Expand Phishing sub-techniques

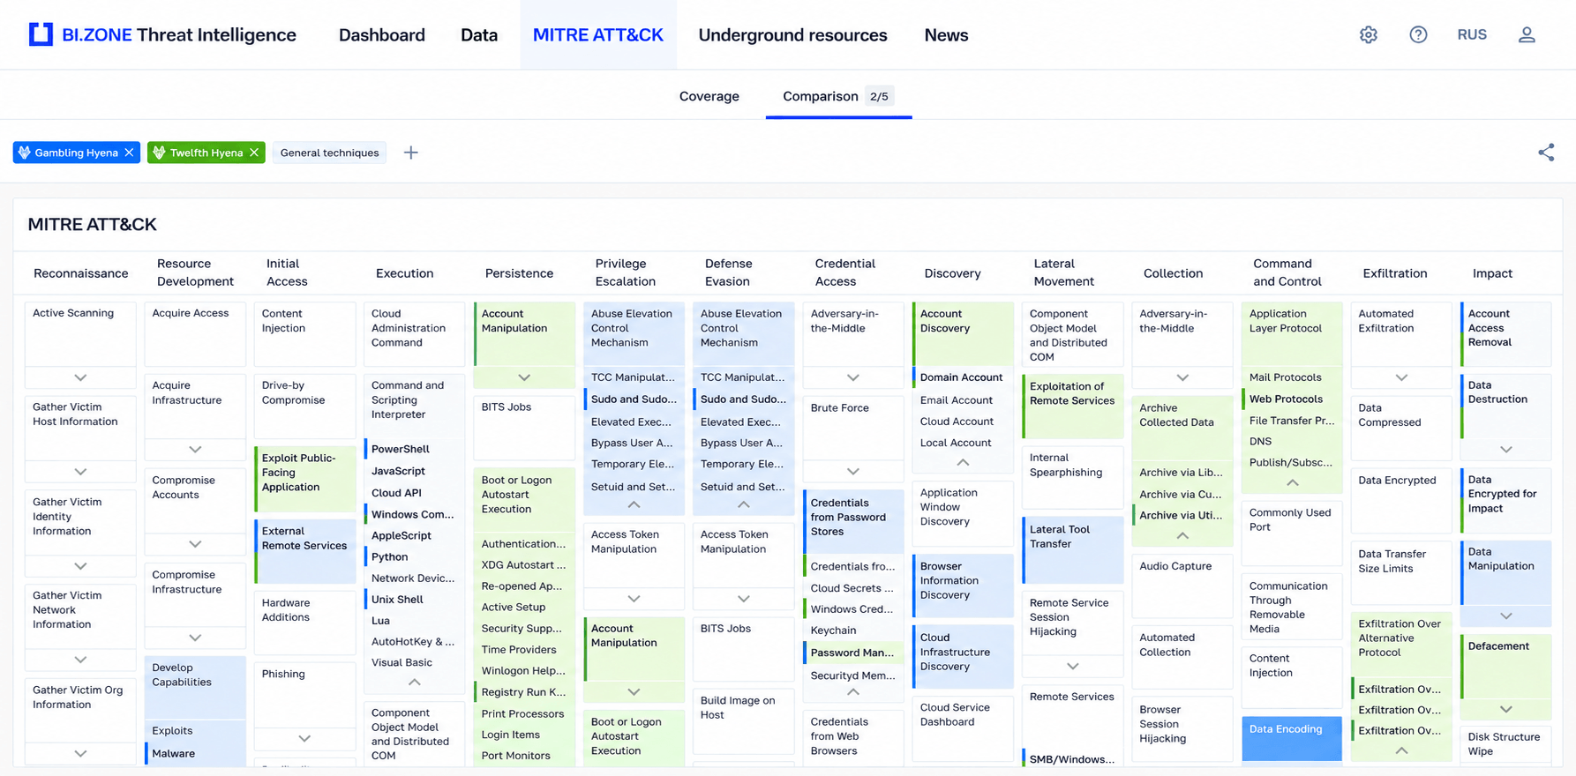point(304,739)
